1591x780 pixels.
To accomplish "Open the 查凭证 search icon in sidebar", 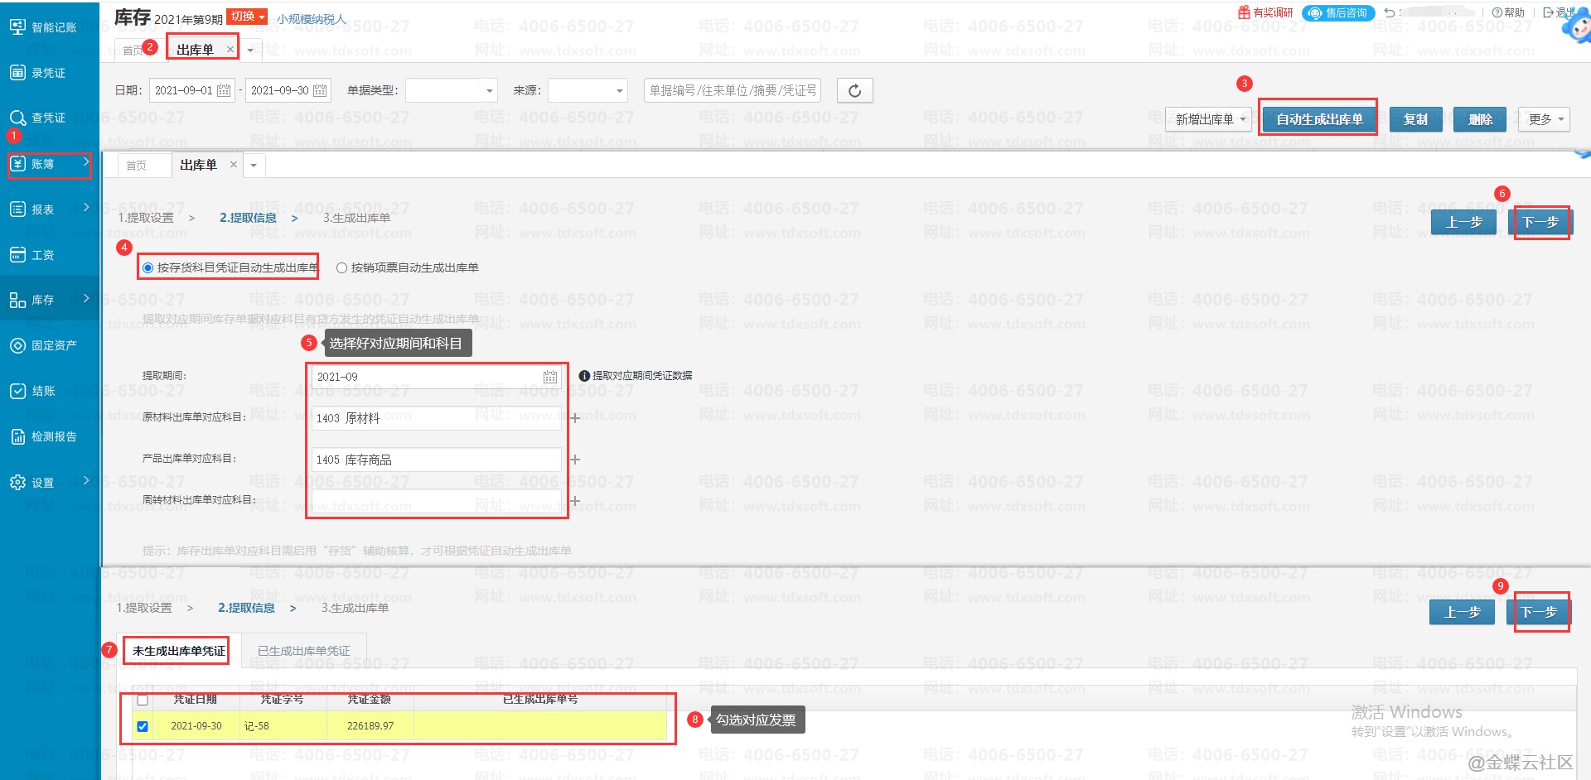I will (x=17, y=118).
